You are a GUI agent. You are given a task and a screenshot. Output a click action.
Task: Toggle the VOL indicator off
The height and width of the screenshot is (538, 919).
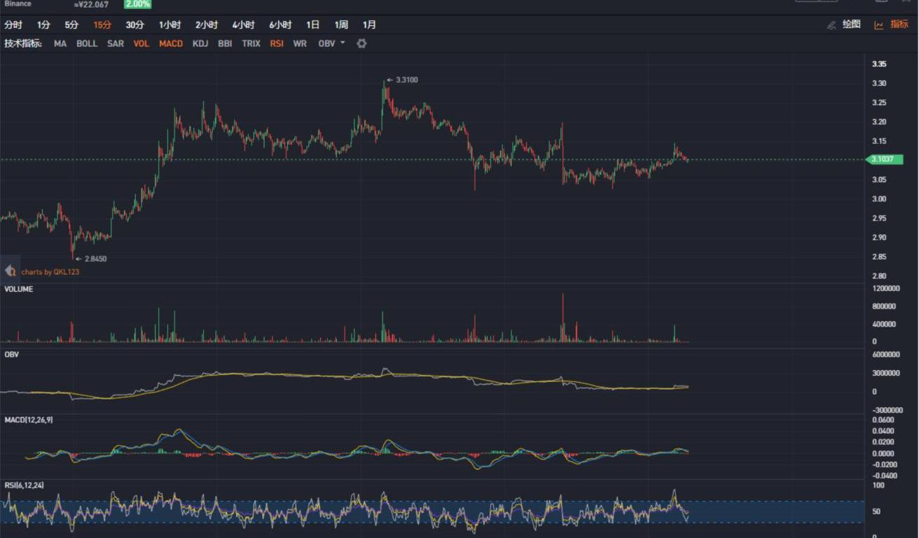(x=141, y=43)
